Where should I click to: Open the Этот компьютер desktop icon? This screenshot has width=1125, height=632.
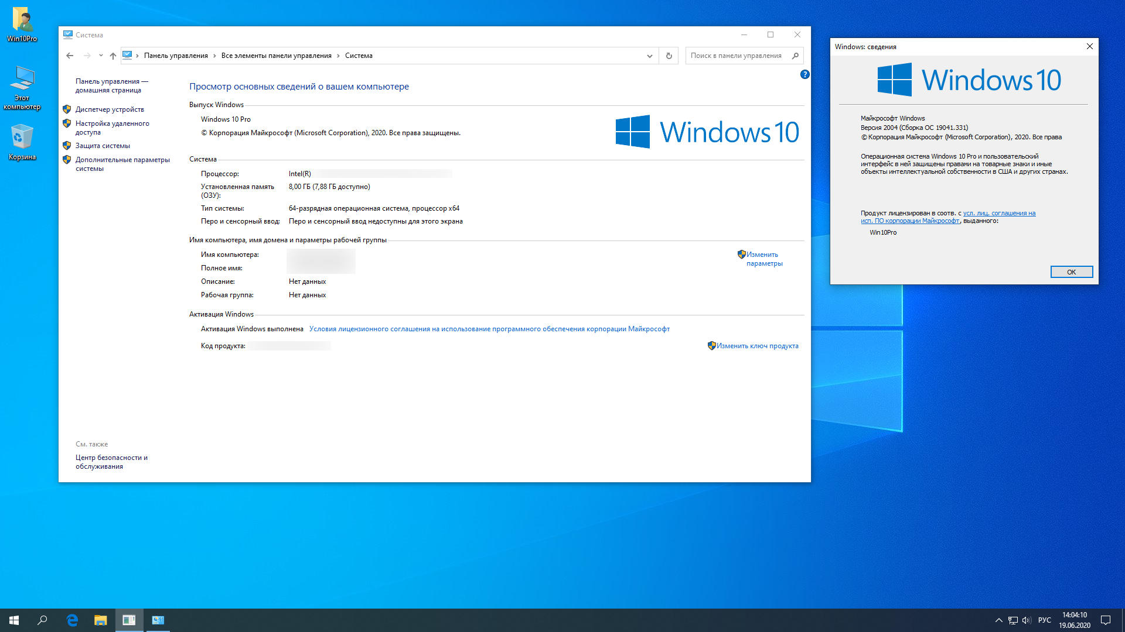point(22,88)
